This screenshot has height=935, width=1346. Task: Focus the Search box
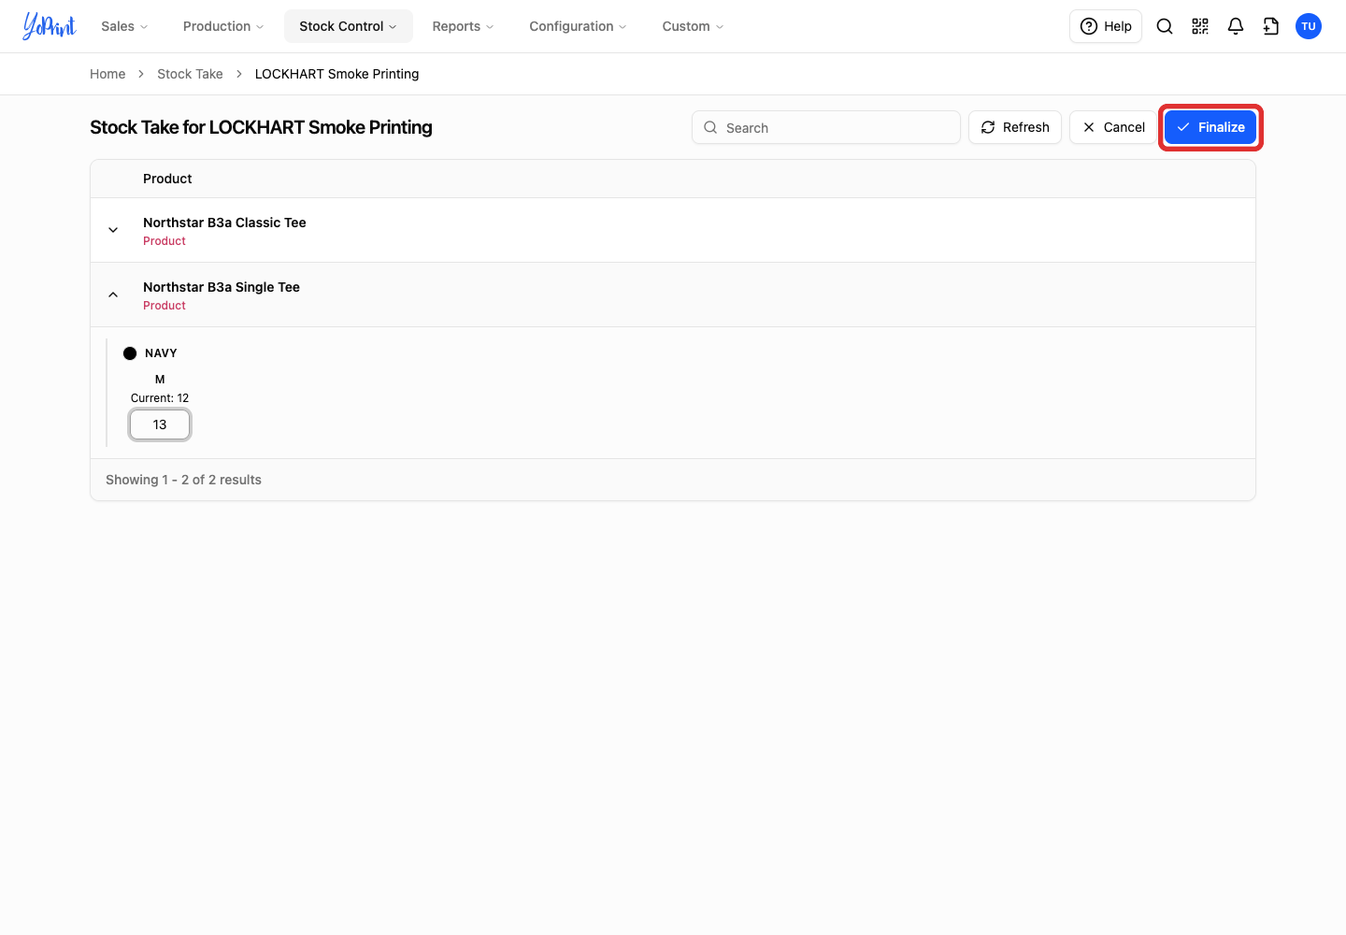click(826, 127)
